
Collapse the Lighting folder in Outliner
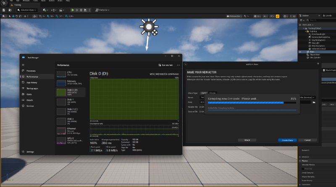[306, 31]
